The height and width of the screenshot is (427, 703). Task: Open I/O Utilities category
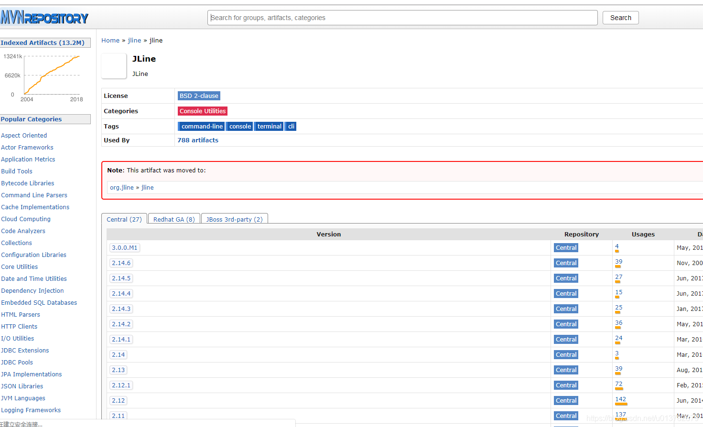[x=17, y=339]
